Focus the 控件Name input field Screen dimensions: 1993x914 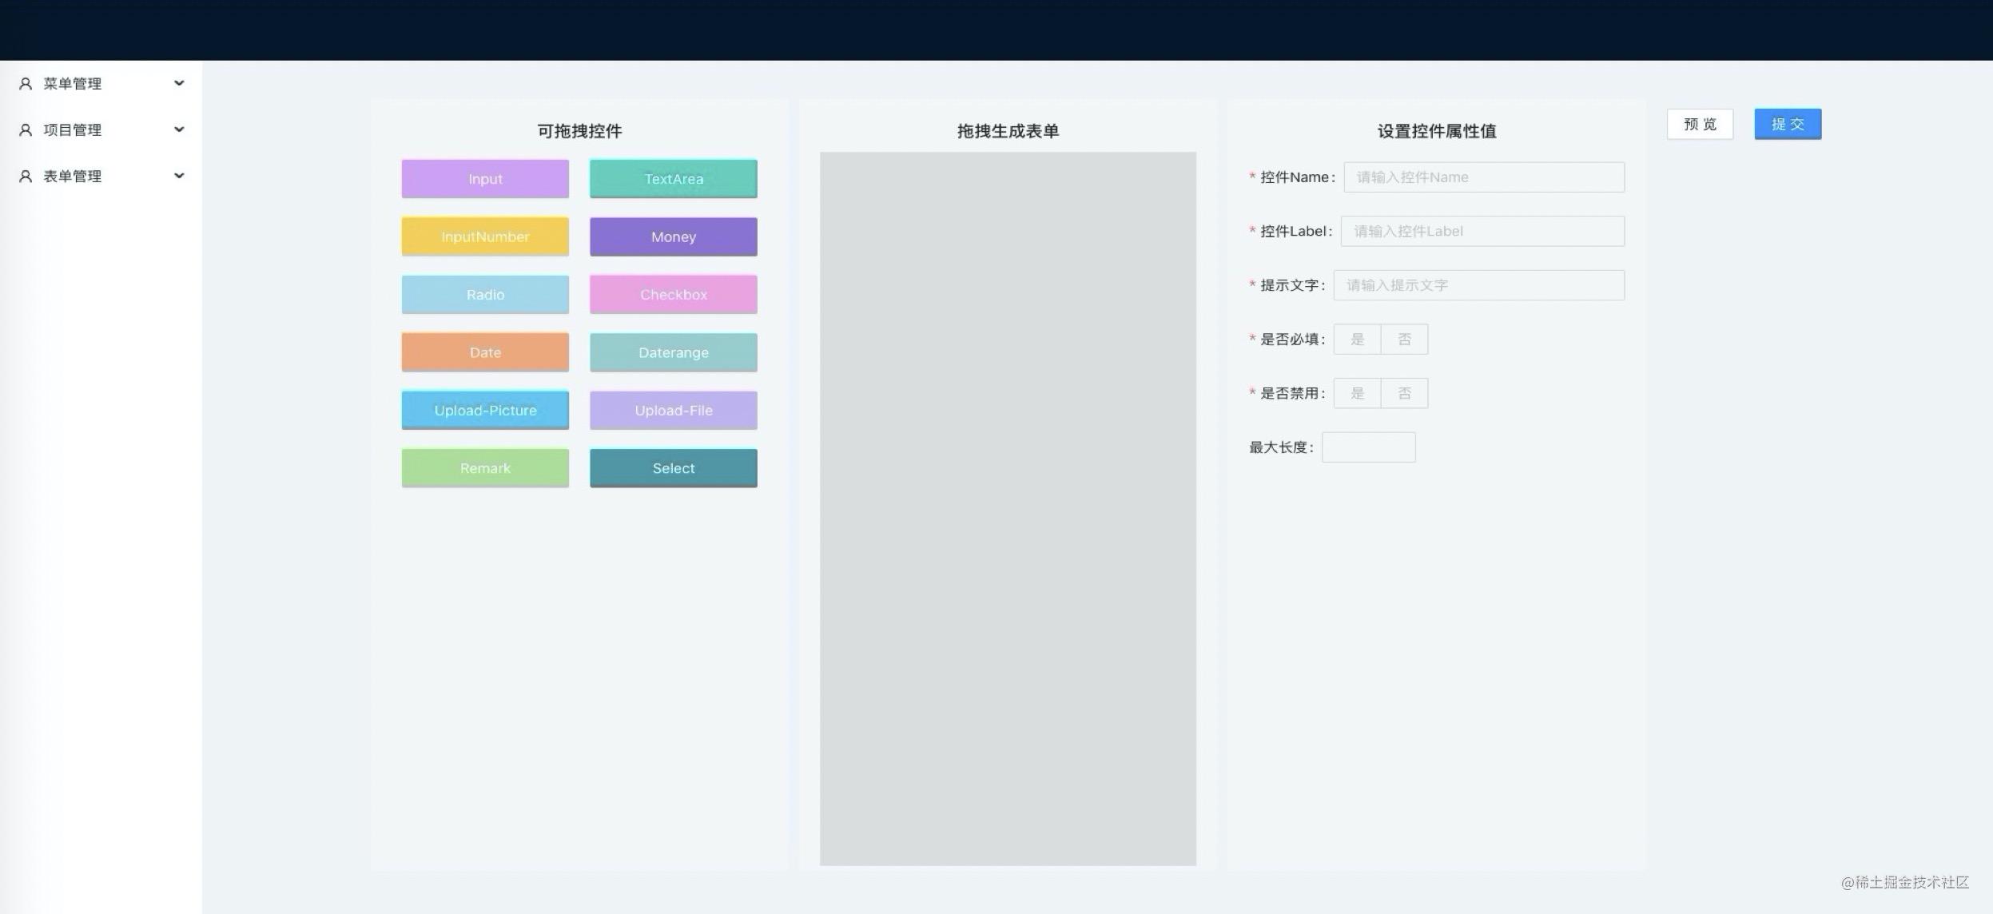click(1484, 177)
